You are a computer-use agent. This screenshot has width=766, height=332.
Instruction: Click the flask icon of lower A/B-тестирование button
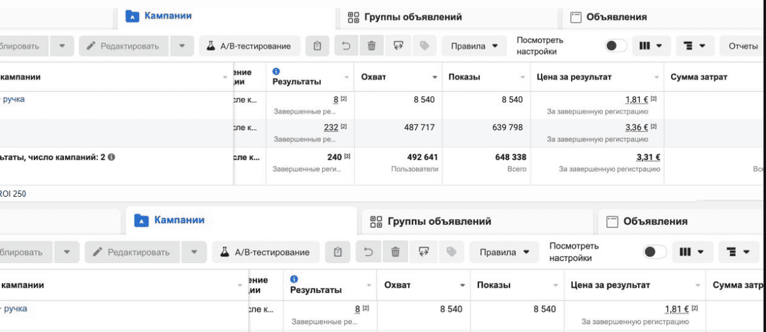tap(224, 252)
